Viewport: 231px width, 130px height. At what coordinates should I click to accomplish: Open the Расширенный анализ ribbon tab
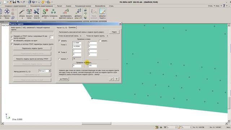(83, 6)
